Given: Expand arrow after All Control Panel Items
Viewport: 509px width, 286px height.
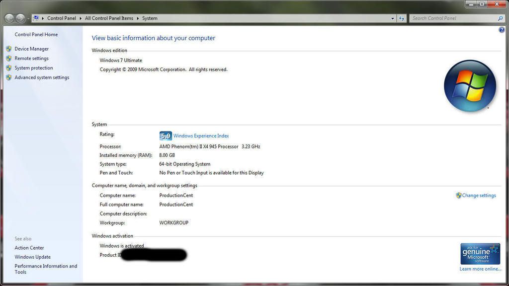Looking at the screenshot, I should coord(138,18).
